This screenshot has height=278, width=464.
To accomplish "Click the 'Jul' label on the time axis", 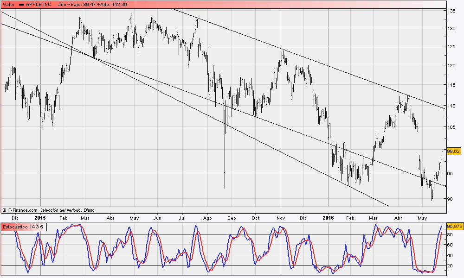I will click(182, 217).
